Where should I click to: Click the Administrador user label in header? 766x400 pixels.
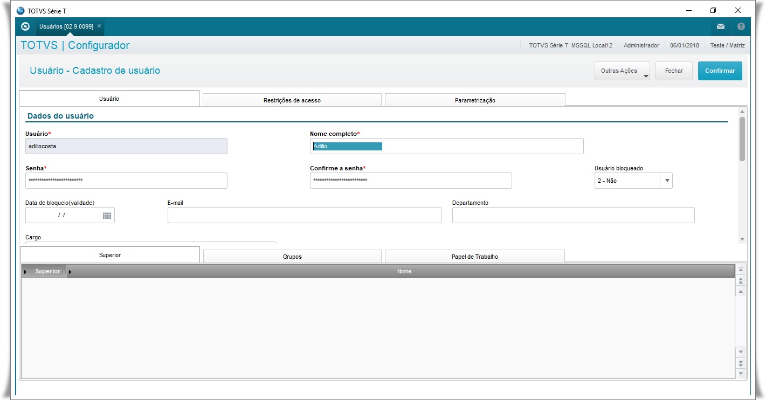click(641, 45)
